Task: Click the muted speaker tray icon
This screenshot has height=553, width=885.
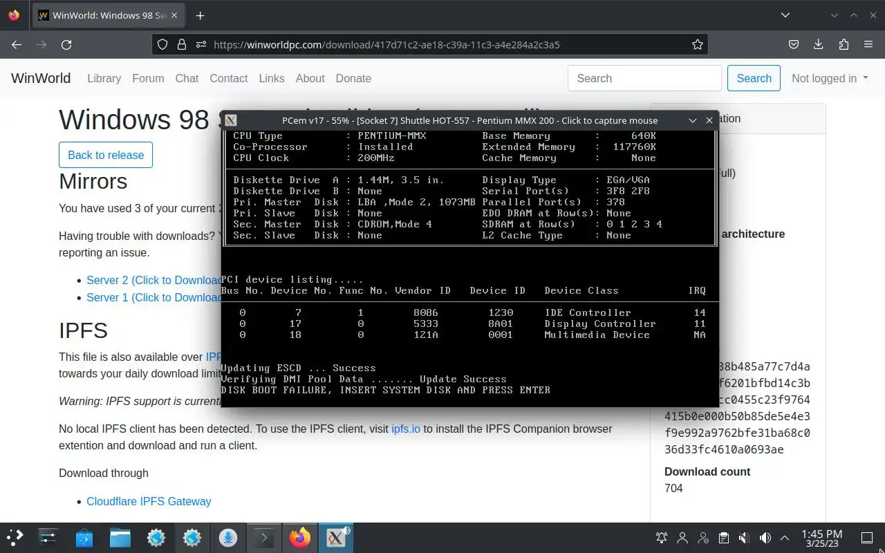Action: tap(745, 538)
